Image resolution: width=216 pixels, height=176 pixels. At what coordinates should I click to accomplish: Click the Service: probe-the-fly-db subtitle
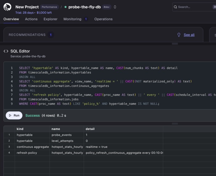pyautogui.click(x=28, y=57)
